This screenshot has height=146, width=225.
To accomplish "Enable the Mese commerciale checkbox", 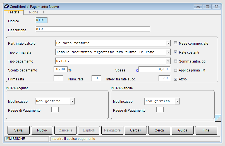I will click(175, 43).
